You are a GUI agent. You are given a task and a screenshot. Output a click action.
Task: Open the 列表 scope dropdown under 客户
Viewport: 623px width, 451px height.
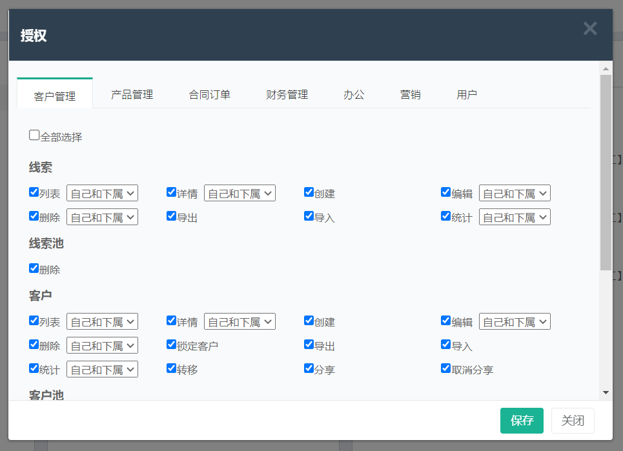(x=102, y=321)
